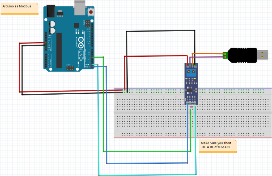Select the ICSP header at Arduino bottom
Viewport: 272px width, 176px height.
[x=70, y=68]
